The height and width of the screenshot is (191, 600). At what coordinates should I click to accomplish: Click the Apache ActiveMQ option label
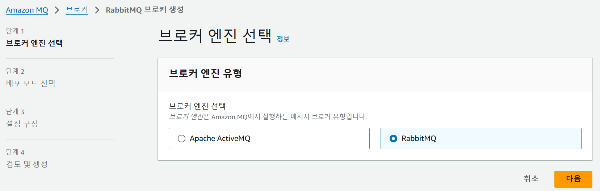tap(220, 138)
